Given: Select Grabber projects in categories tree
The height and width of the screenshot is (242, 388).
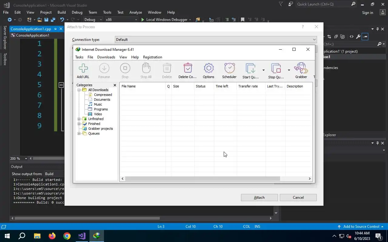Looking at the screenshot, I should (100, 129).
